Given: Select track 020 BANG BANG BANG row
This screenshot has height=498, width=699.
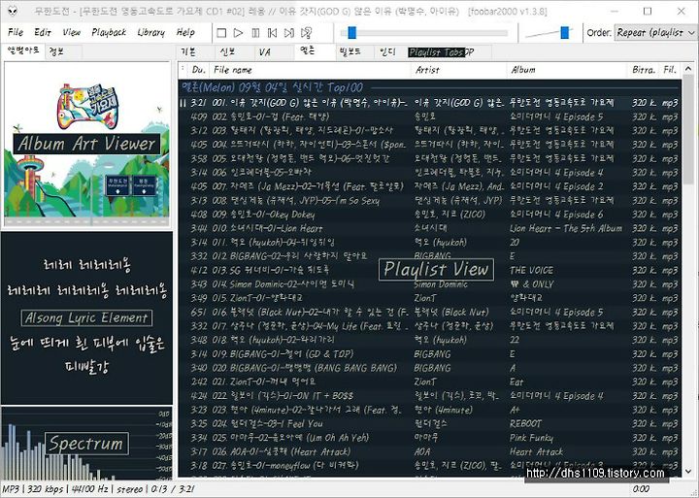Looking at the screenshot, I should (430, 368).
